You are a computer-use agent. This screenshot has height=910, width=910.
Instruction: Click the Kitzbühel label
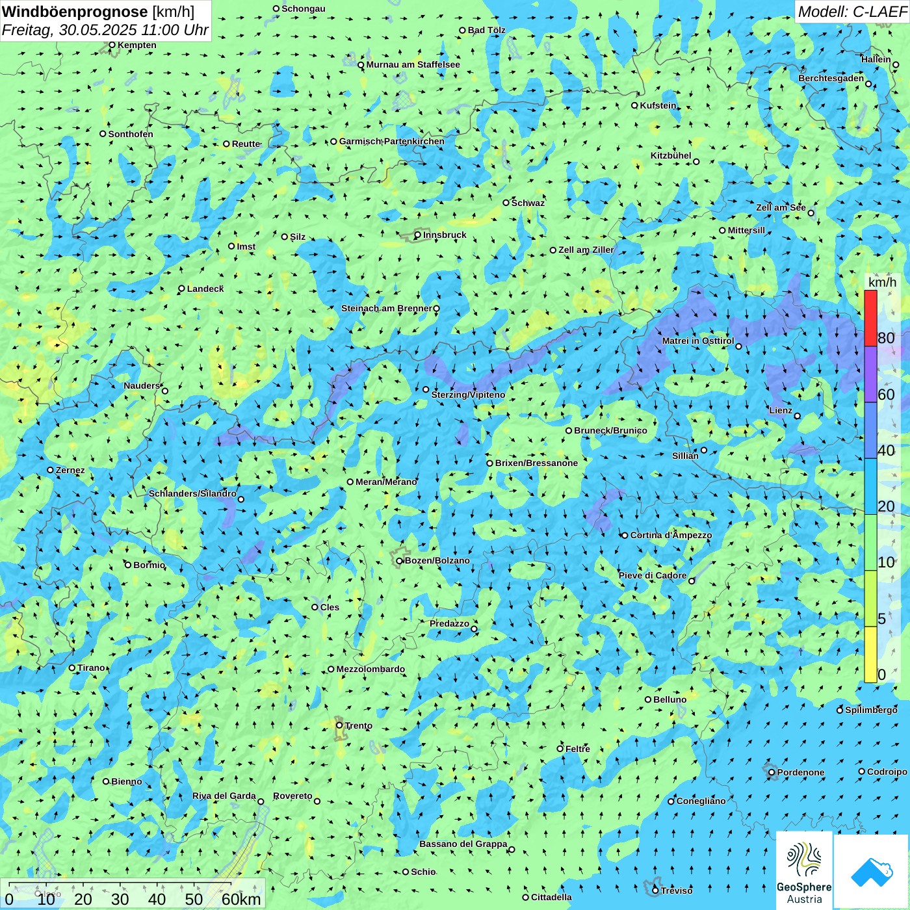click(x=671, y=155)
